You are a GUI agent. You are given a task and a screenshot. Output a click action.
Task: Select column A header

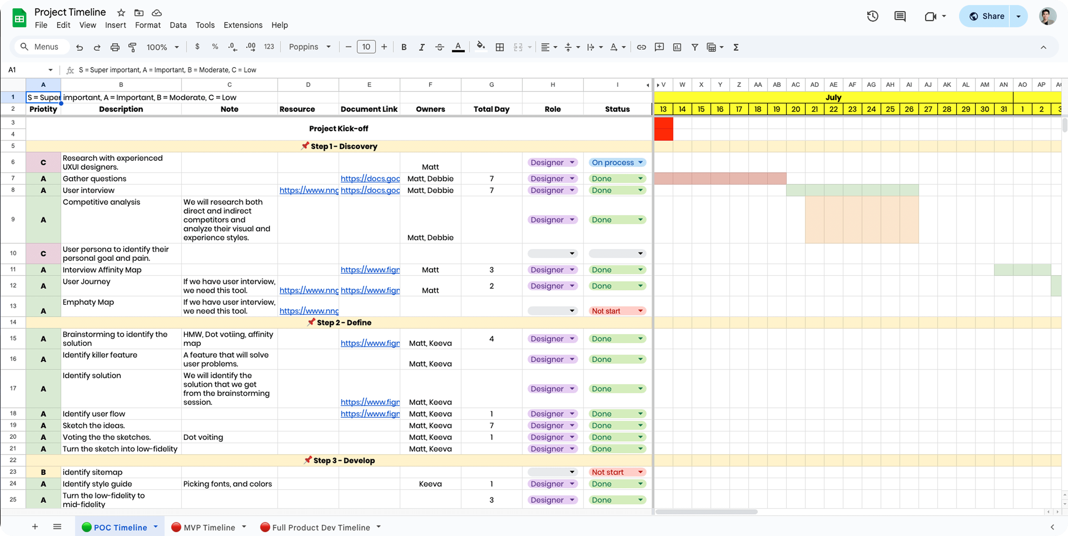click(43, 85)
